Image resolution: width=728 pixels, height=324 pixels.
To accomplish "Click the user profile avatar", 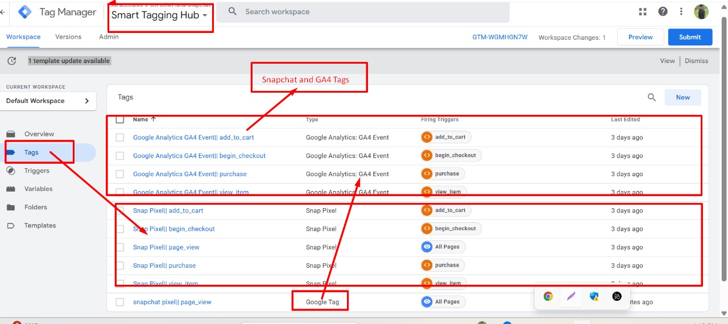I will (x=701, y=12).
